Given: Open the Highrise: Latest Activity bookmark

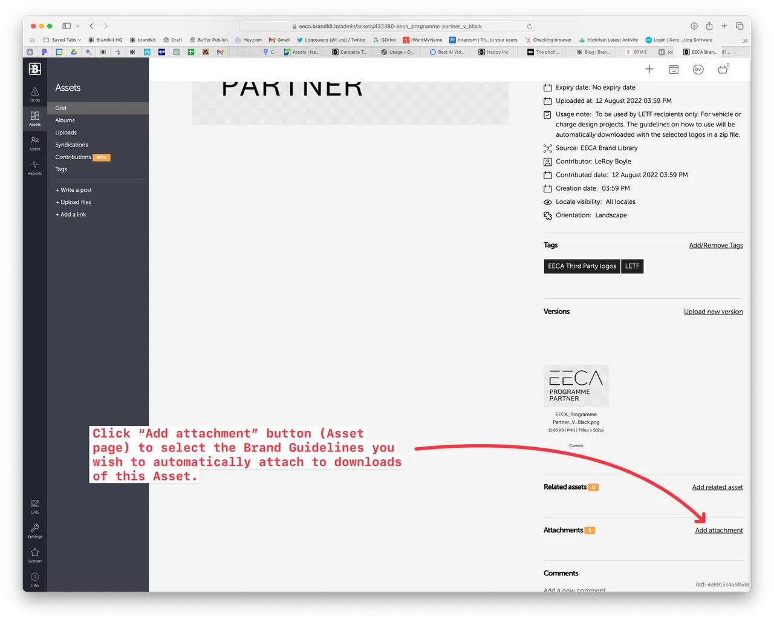Looking at the screenshot, I should point(608,40).
